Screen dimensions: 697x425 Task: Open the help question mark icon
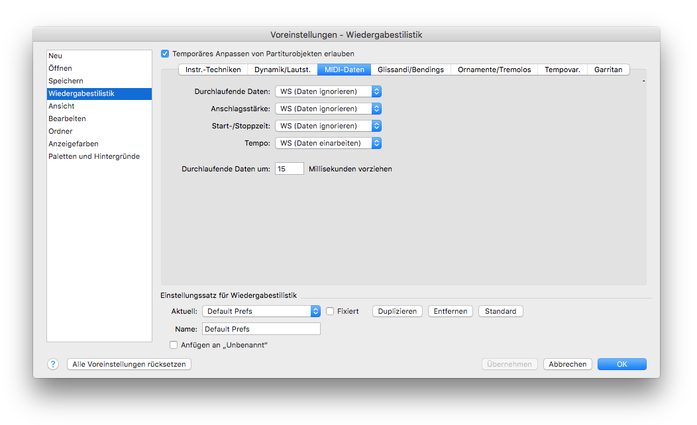click(x=53, y=364)
